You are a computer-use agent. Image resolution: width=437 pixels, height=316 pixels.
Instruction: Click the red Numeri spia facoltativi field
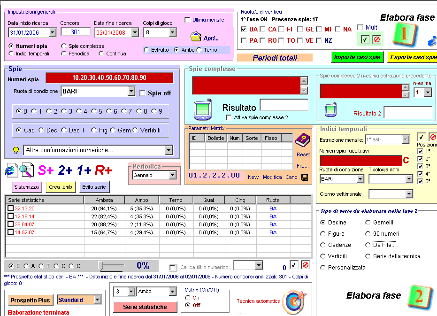click(x=361, y=161)
